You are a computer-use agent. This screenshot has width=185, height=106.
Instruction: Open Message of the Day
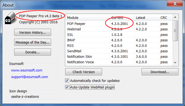32,42
